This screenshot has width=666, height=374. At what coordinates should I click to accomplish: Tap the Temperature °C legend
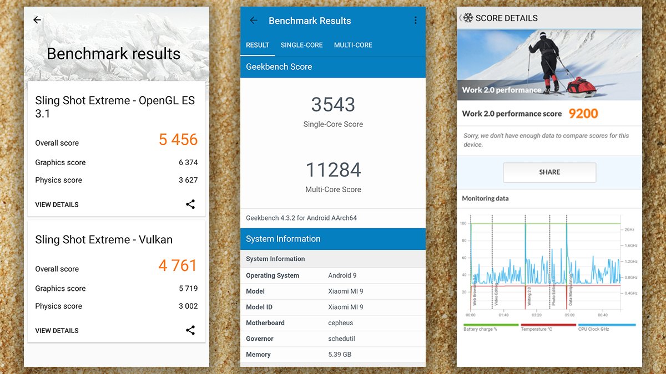(548, 327)
